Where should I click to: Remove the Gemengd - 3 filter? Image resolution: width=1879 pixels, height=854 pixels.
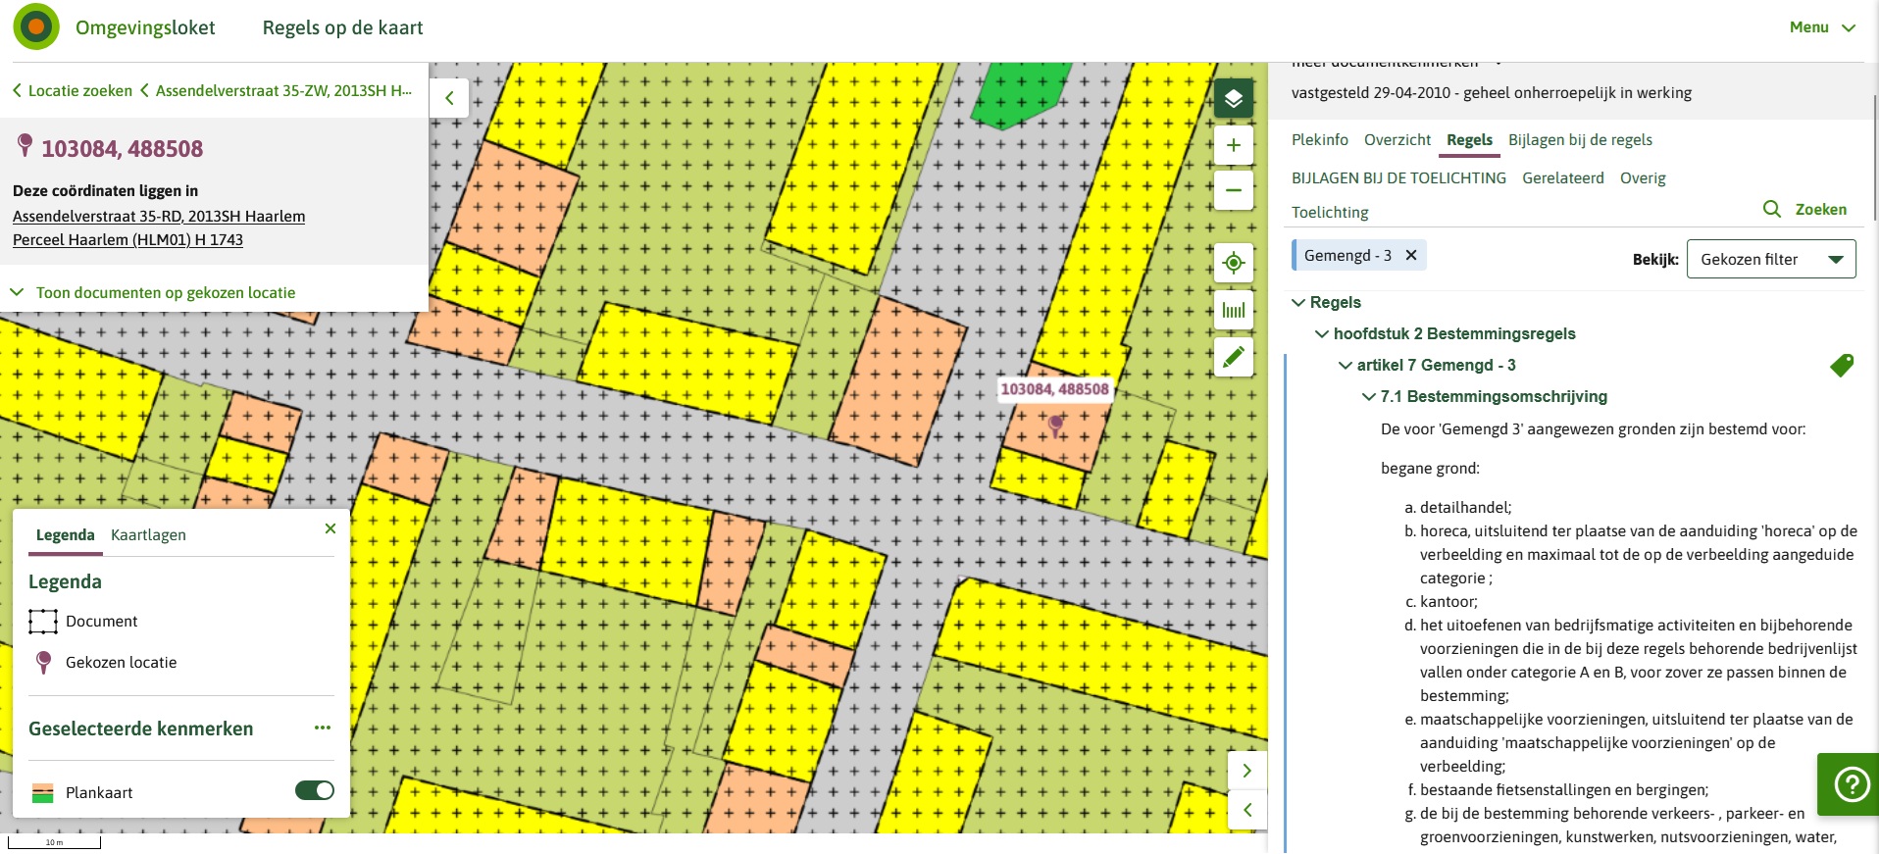(x=1411, y=255)
